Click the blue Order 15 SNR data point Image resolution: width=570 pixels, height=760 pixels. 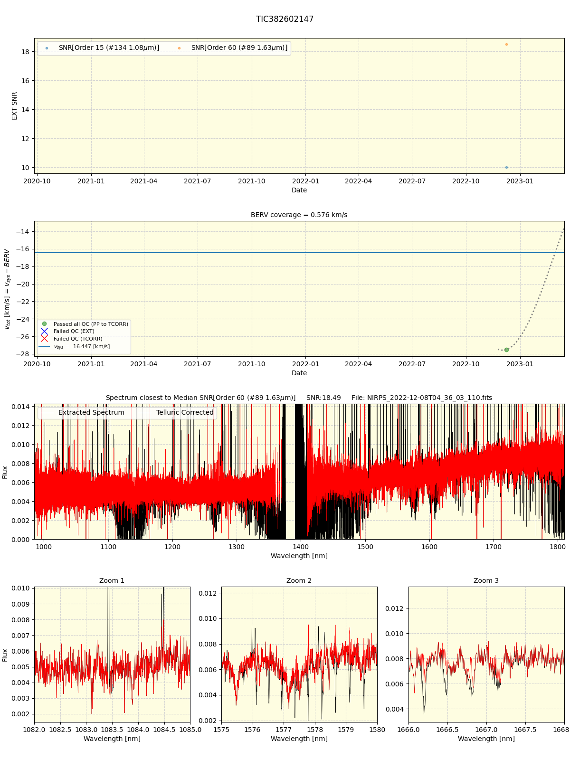pos(506,168)
